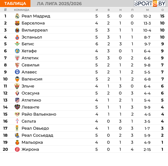168x166 pixels.
Task: Sort by the М goals column header
Action: pos(148,10)
